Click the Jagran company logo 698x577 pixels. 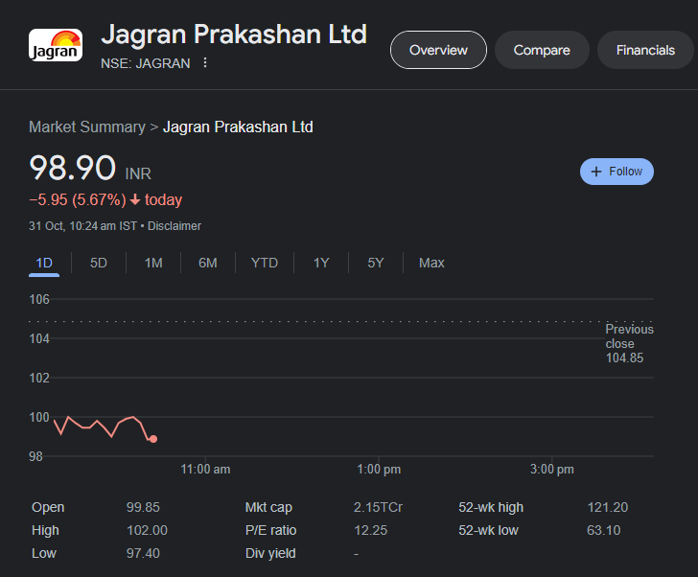56,45
